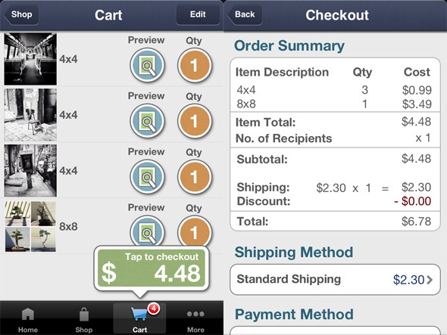Change quantity of second 4x4 item
This screenshot has height=335, width=447.
[x=195, y=121]
